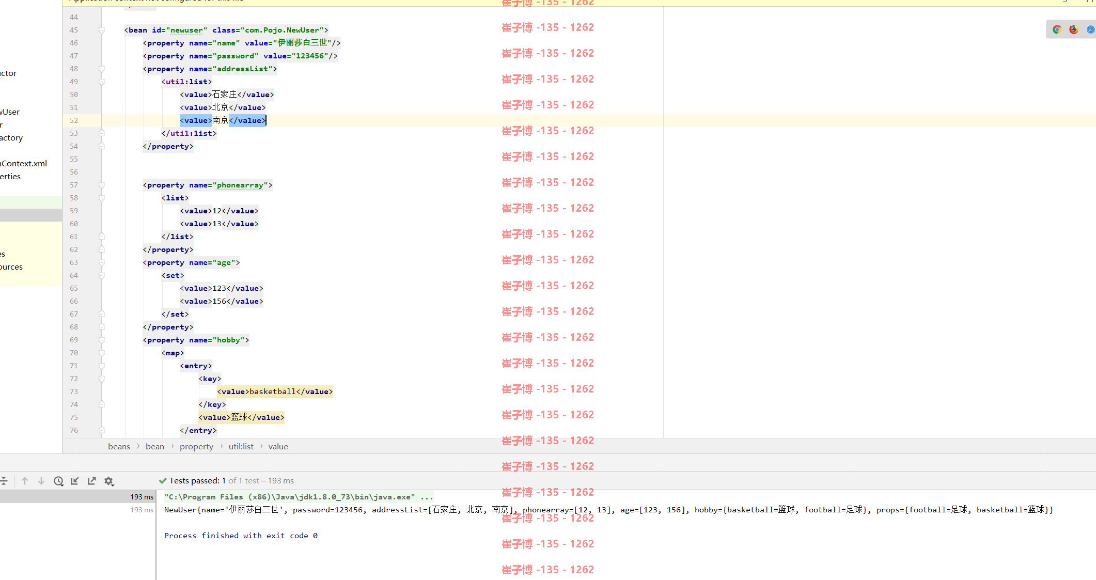Click the property name="phonearray" line
This screenshot has width=1096, height=580.
coord(208,185)
